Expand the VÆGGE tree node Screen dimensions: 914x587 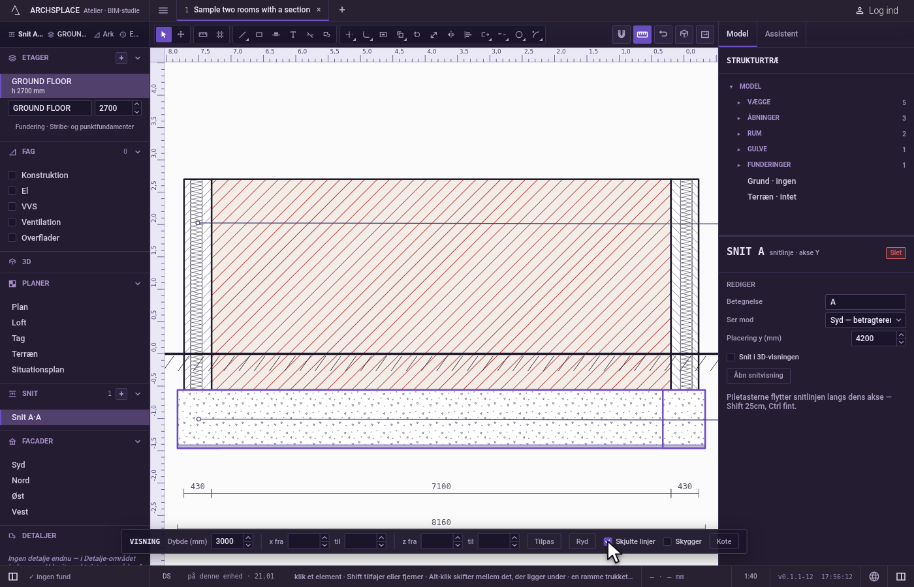pyautogui.click(x=739, y=102)
